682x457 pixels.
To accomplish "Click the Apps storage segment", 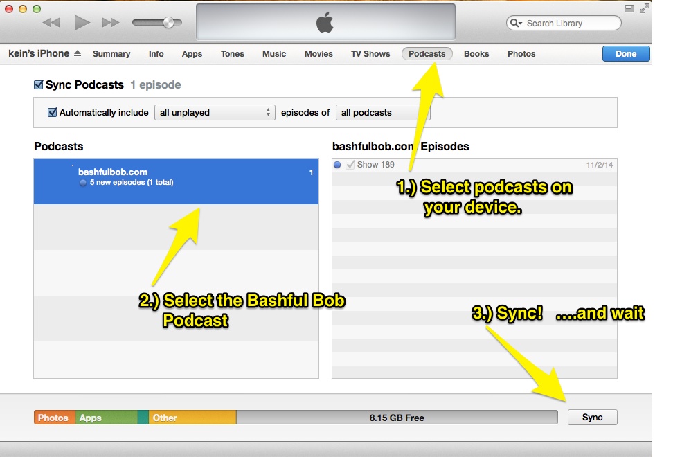I will click(107, 418).
